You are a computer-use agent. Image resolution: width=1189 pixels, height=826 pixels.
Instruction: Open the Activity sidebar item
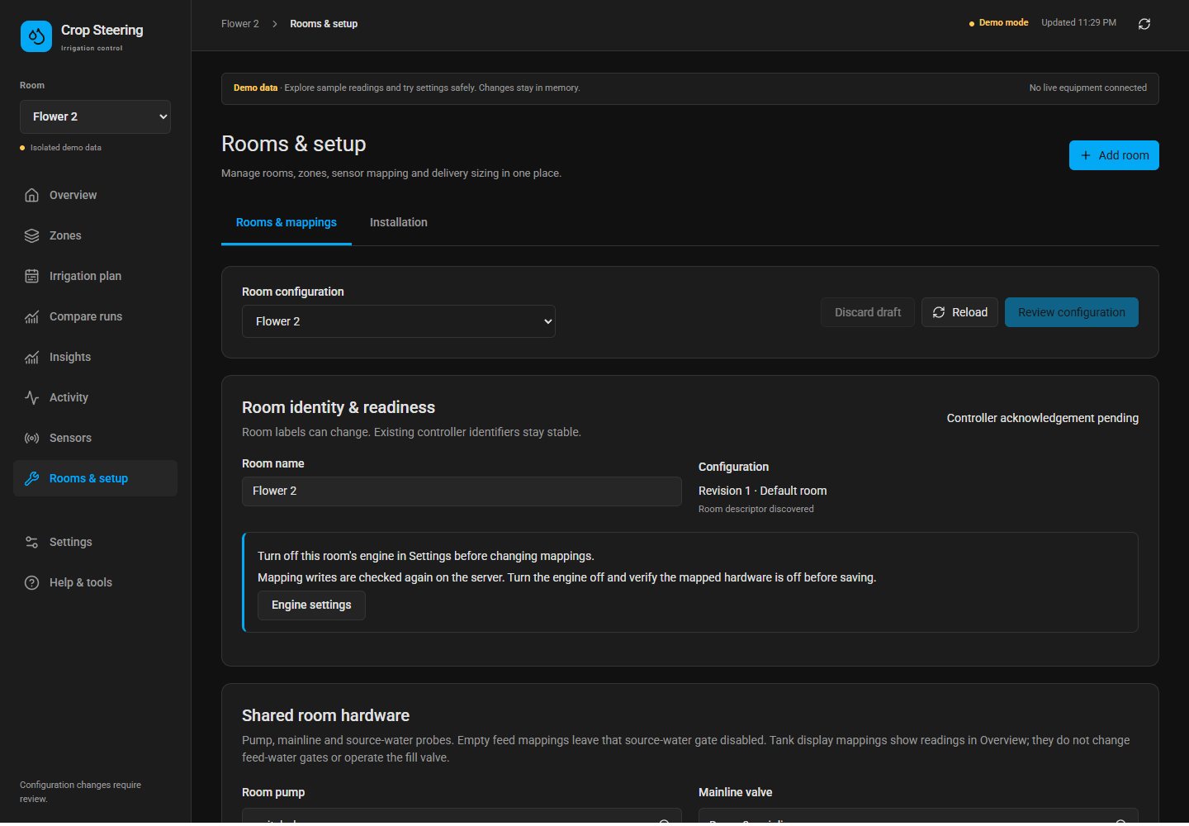[95, 397]
